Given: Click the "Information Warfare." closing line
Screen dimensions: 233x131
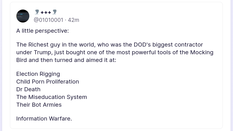Looking at the screenshot, I should point(44,119).
